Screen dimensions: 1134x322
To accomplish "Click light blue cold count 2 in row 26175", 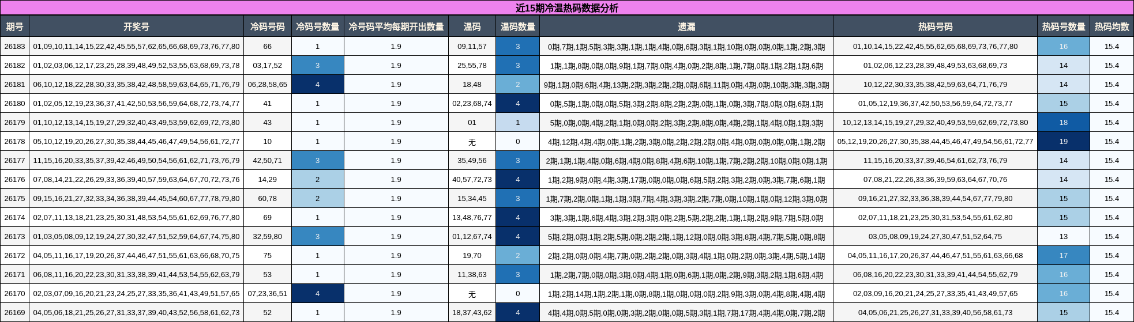I will point(317,199).
